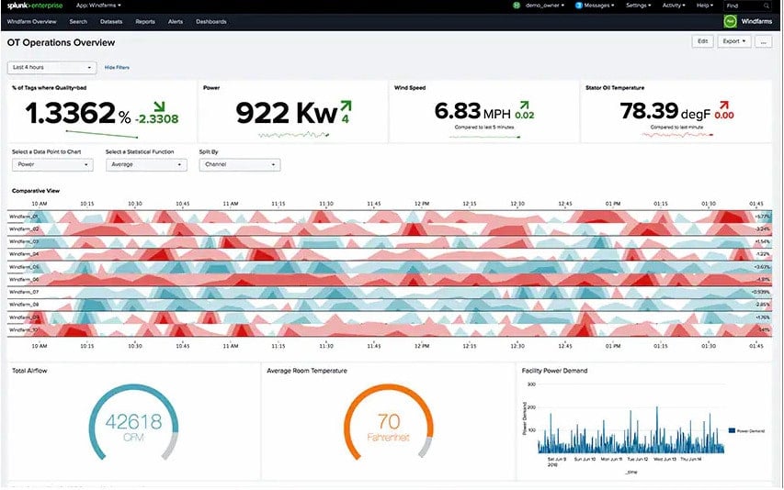Click the Stator Oil Temperature red sparkline
The width and height of the screenshot is (784, 490).
[x=677, y=135]
